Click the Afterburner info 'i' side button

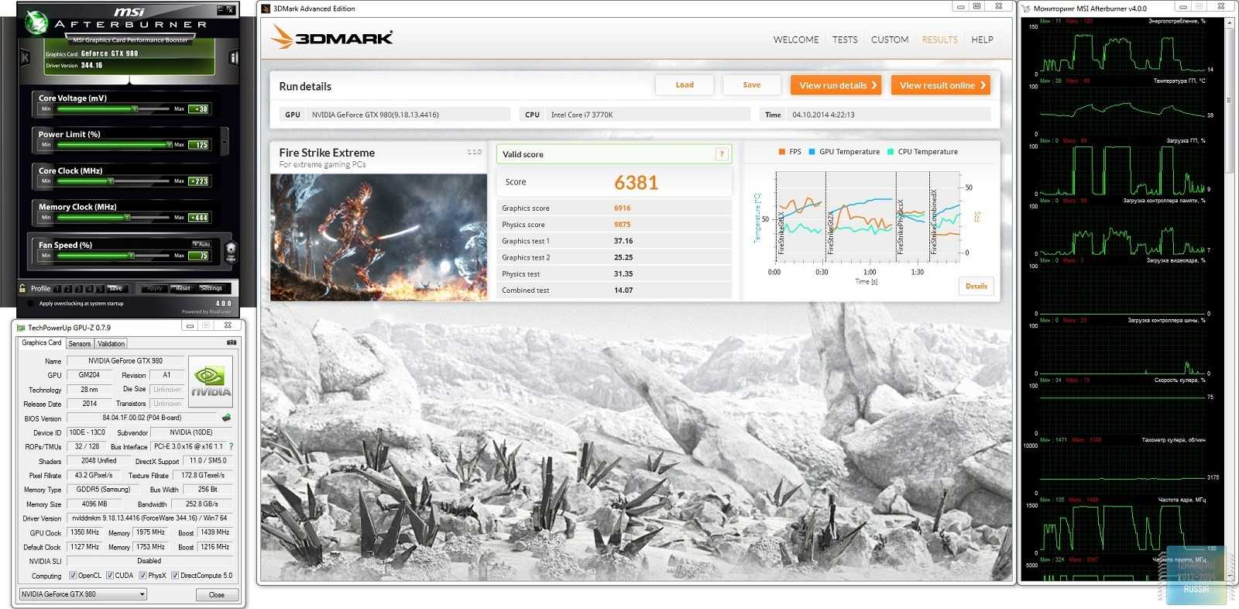(234, 57)
